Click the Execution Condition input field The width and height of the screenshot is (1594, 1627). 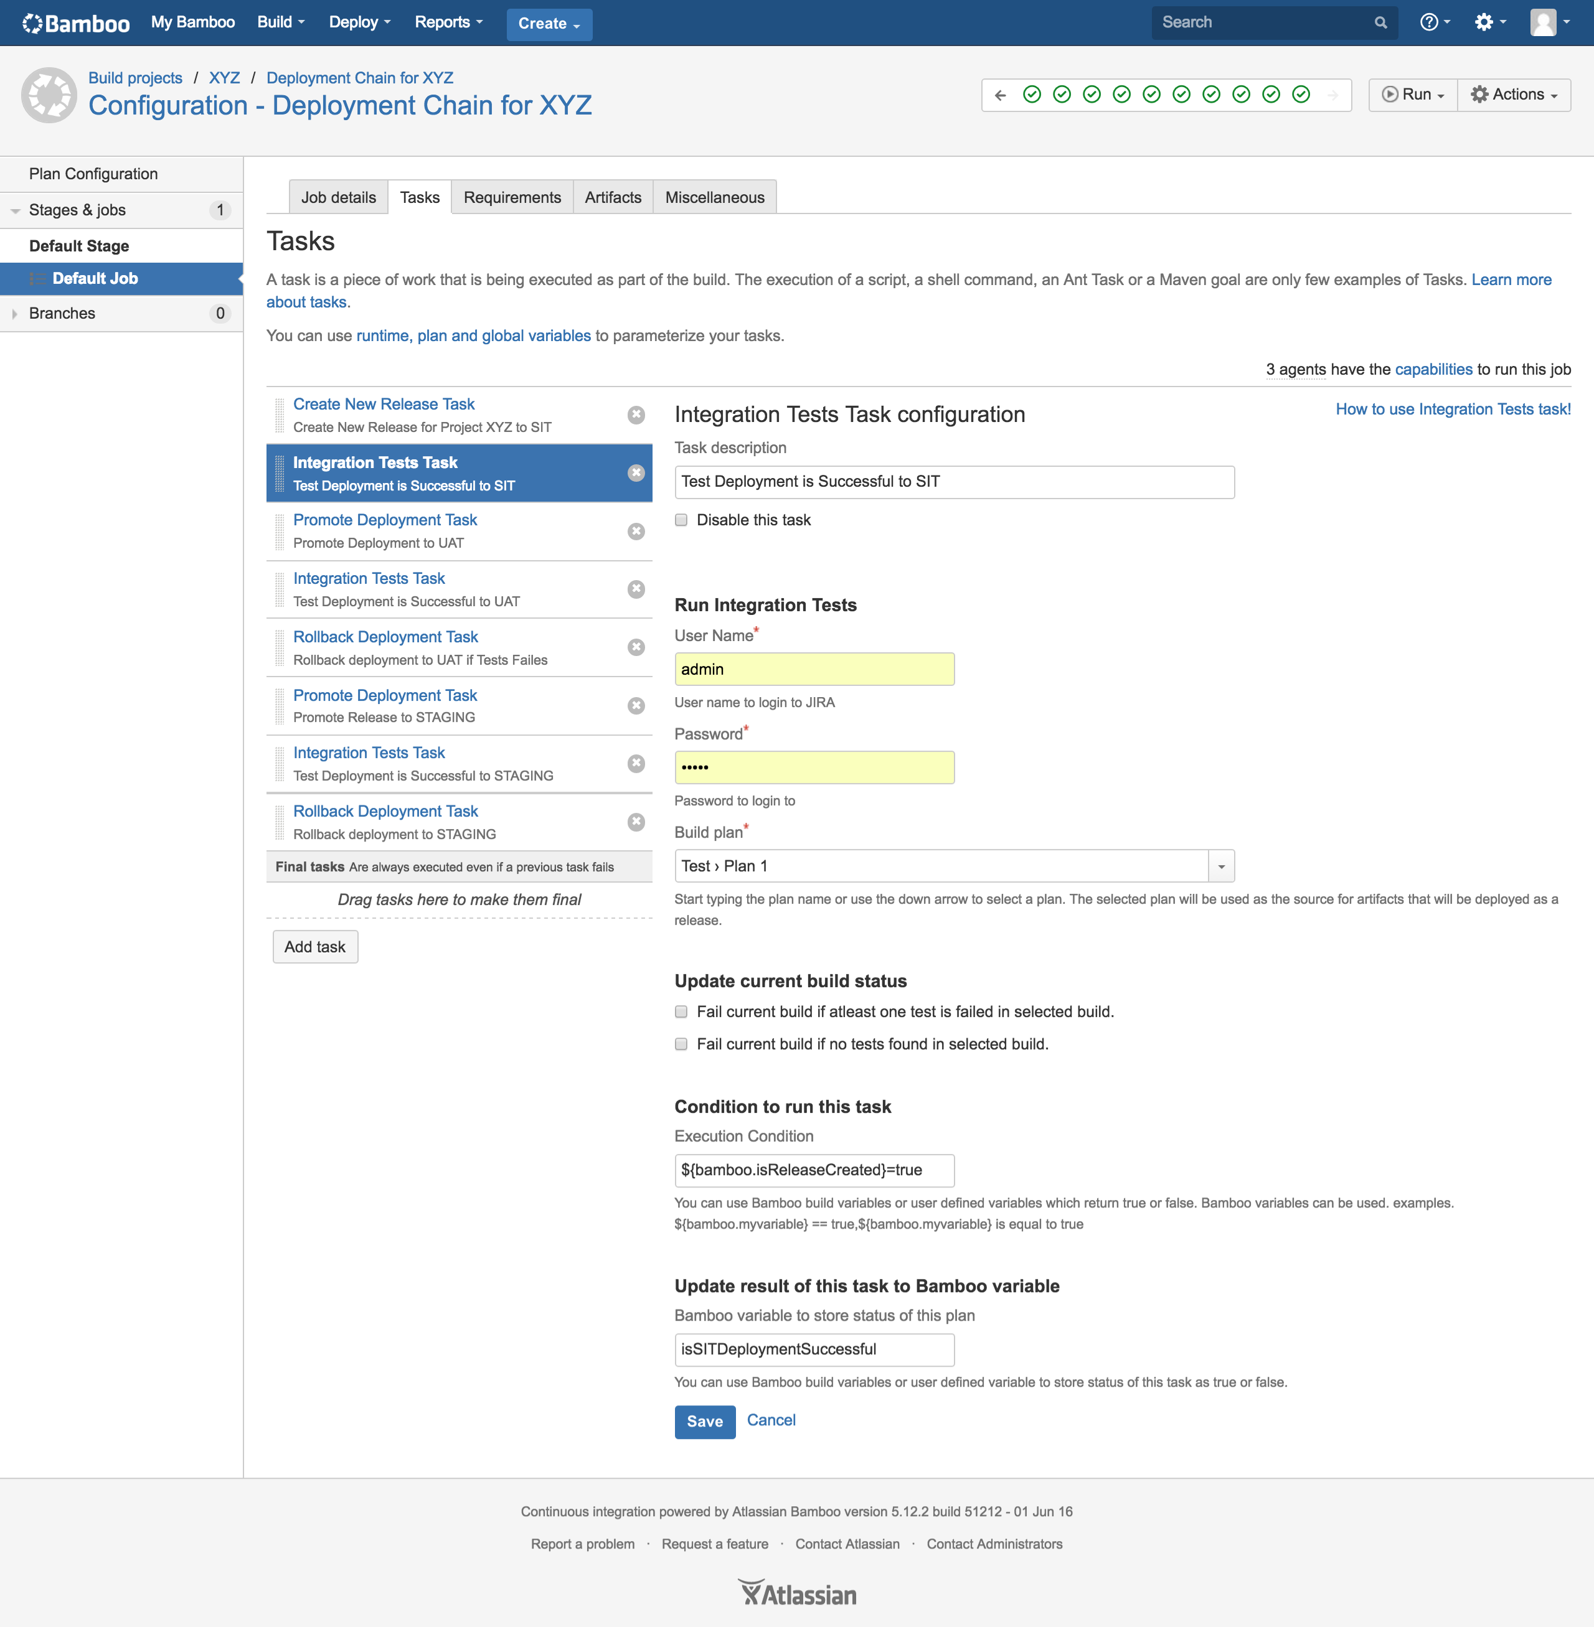coord(814,1170)
